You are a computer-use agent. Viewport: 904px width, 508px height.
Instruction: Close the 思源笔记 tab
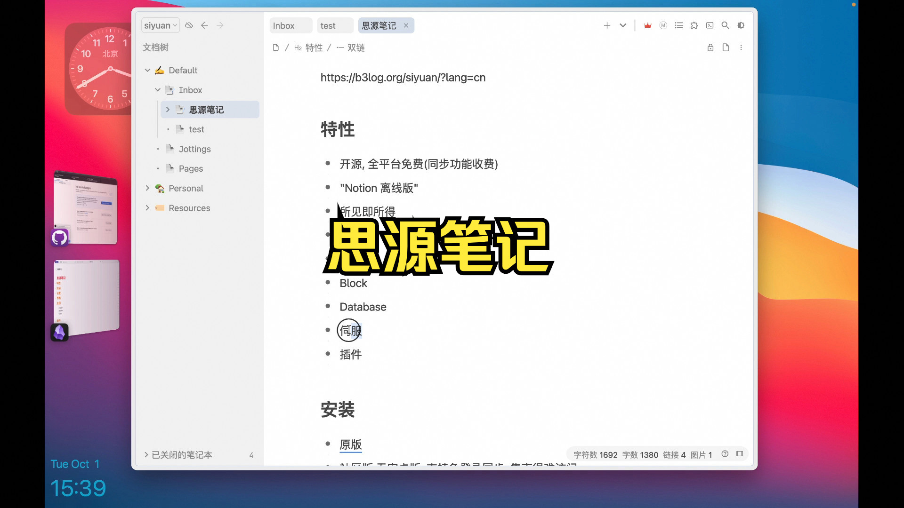406,25
